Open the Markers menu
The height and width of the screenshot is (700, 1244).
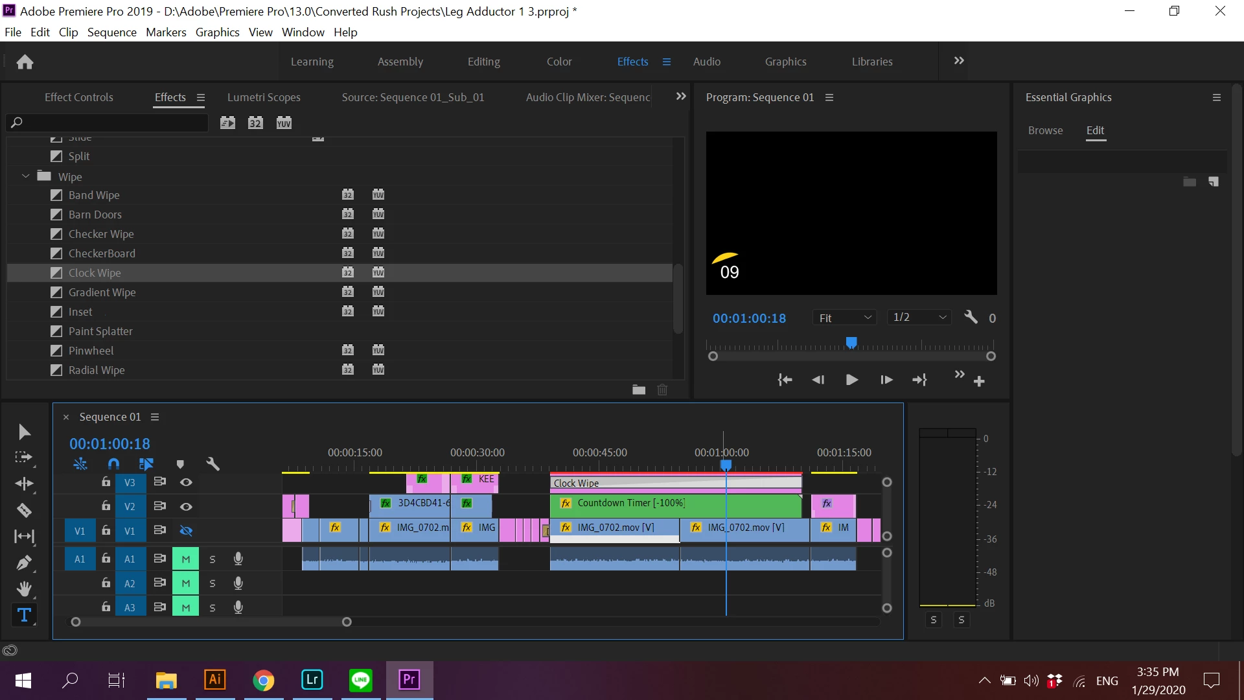coord(166,32)
